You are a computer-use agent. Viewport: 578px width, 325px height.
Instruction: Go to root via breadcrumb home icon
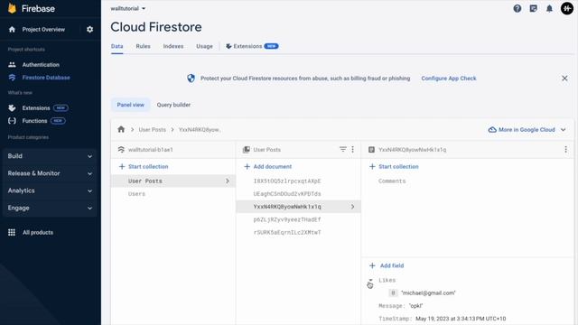coord(121,129)
